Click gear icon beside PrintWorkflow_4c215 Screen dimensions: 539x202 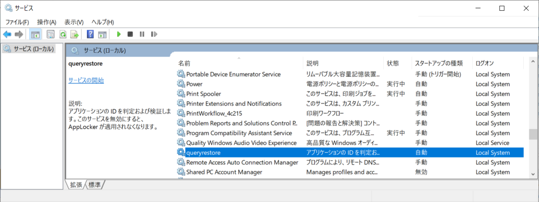(181, 113)
